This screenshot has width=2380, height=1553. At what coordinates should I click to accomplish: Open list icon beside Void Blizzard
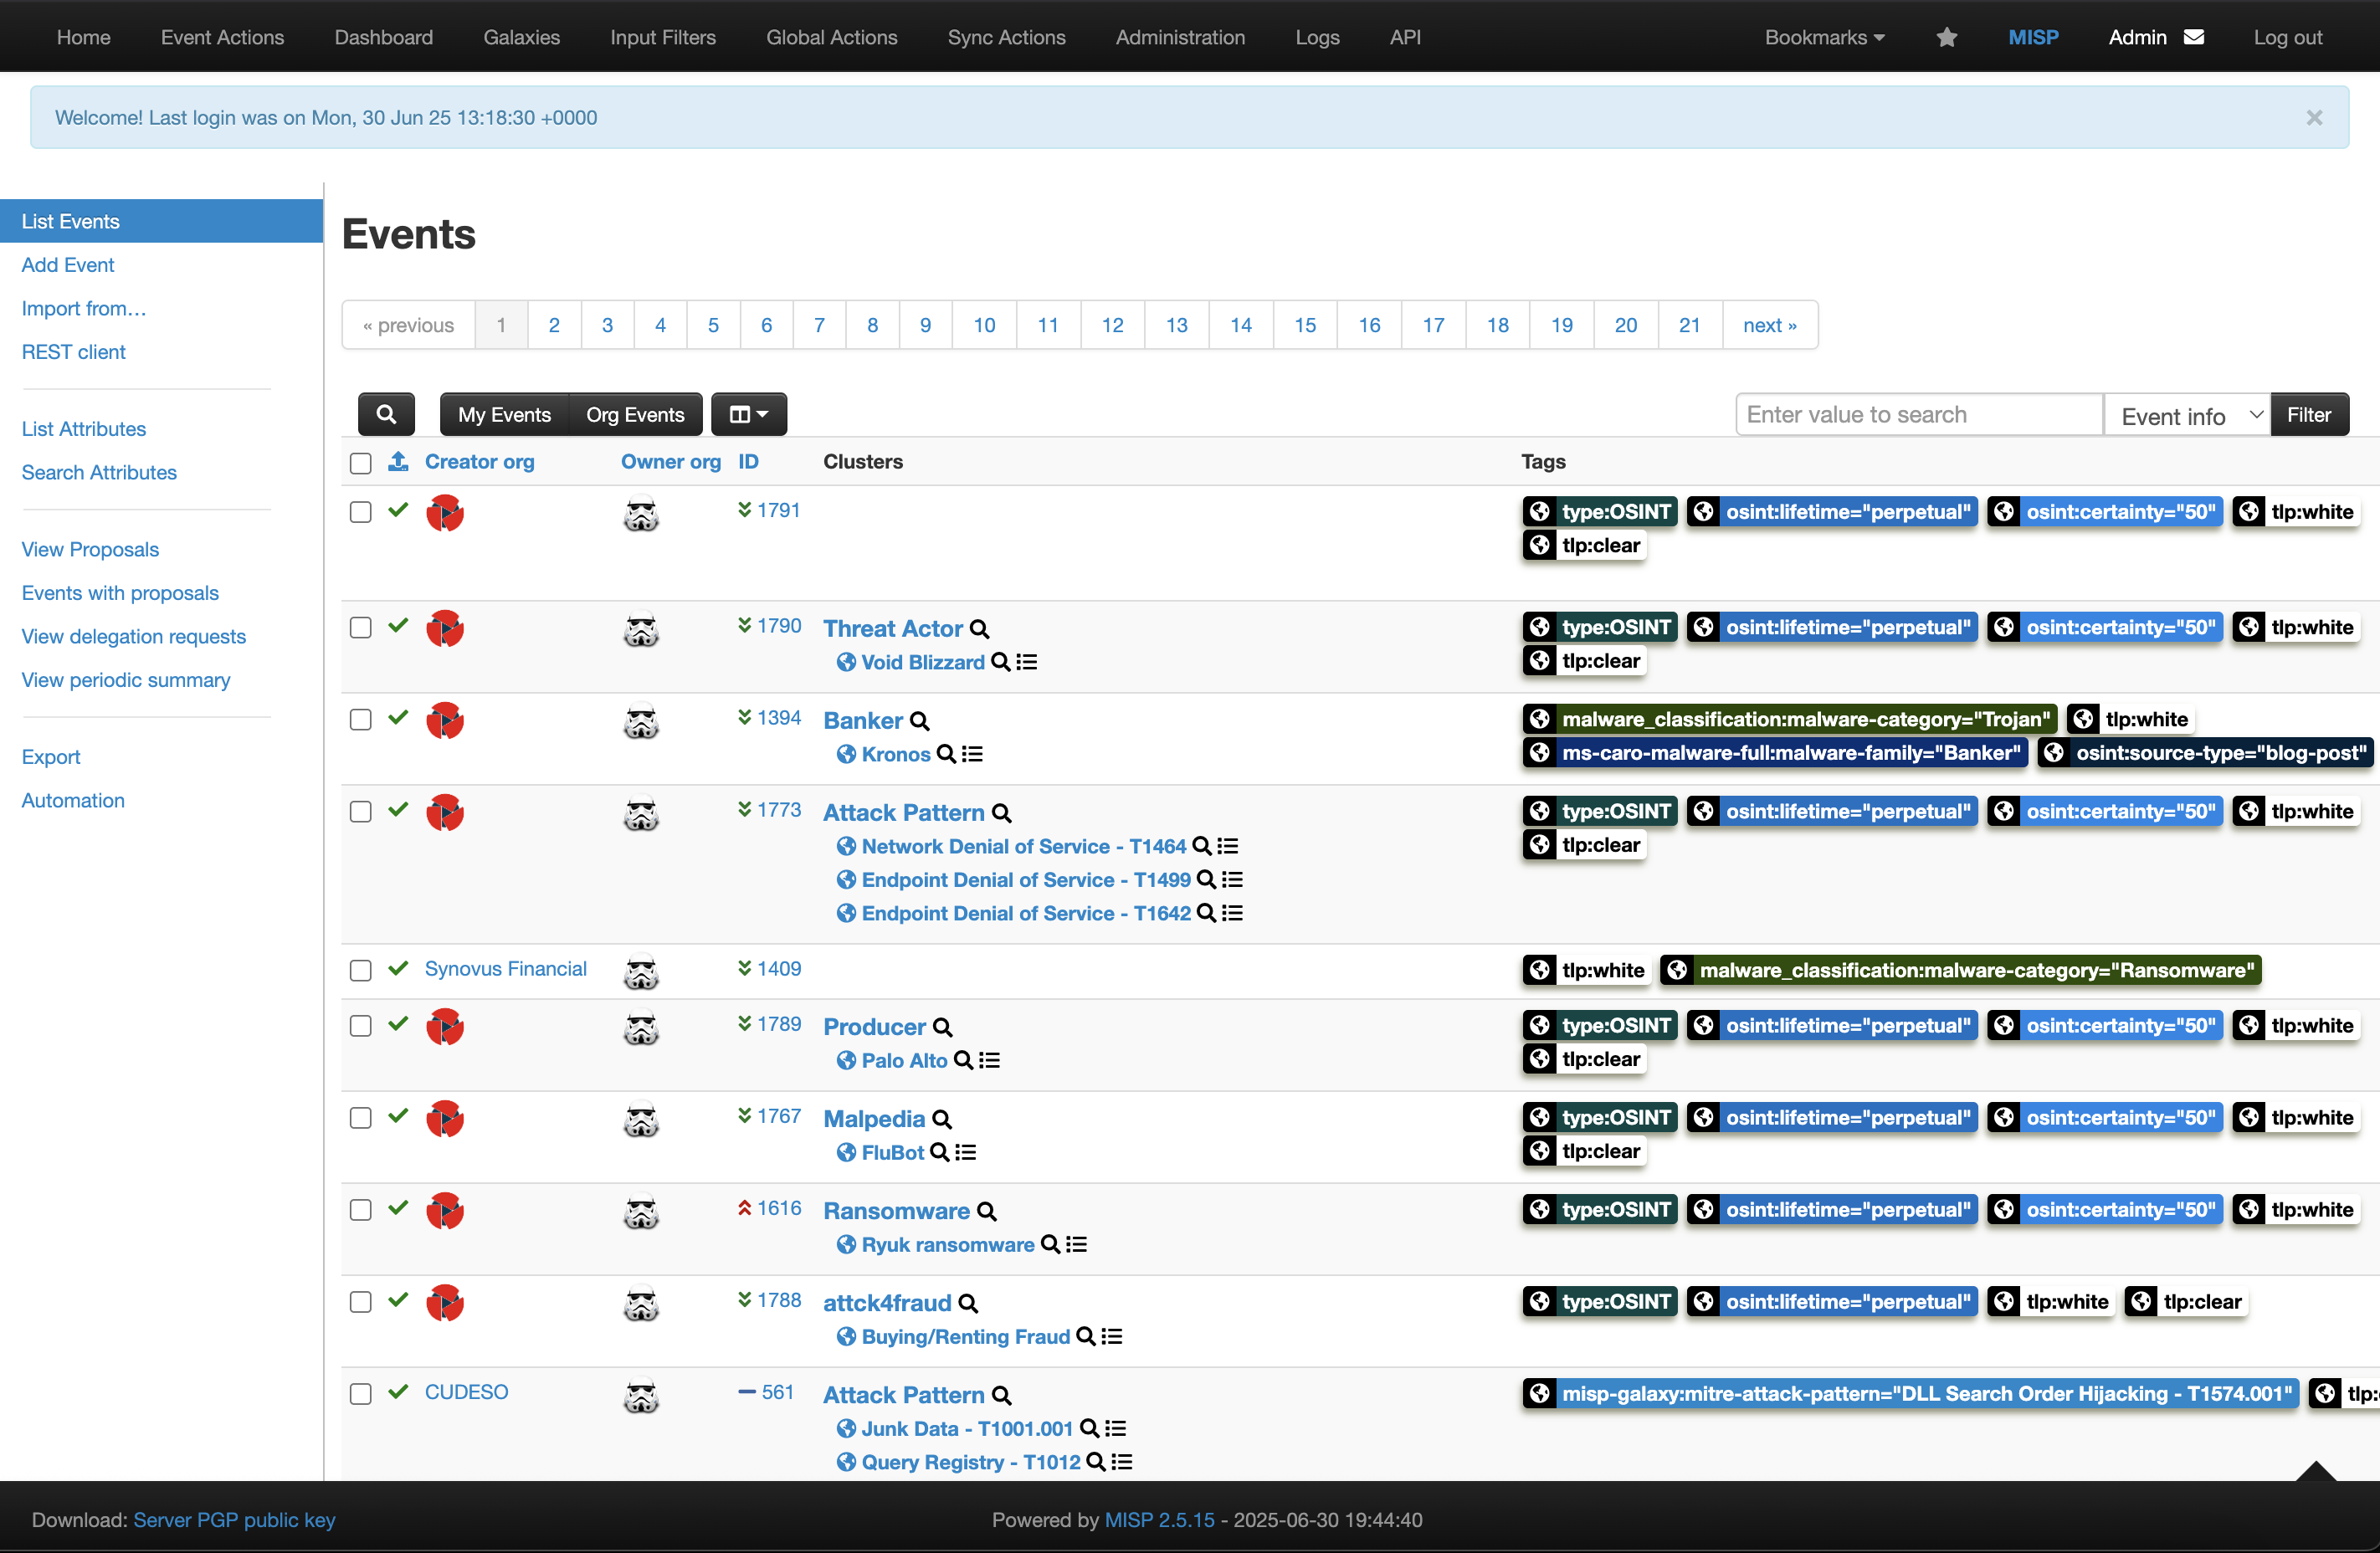[1027, 662]
